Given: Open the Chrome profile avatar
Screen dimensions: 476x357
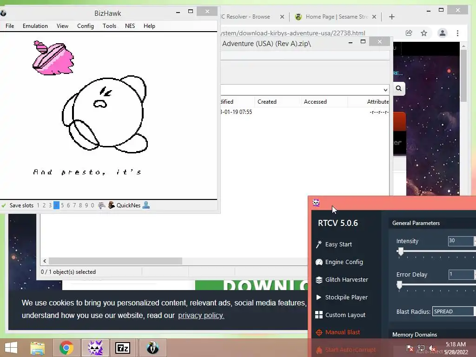Looking at the screenshot, I should (x=443, y=33).
